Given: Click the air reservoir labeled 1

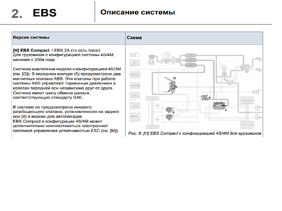Looking at the screenshot, I should coord(191,60).
